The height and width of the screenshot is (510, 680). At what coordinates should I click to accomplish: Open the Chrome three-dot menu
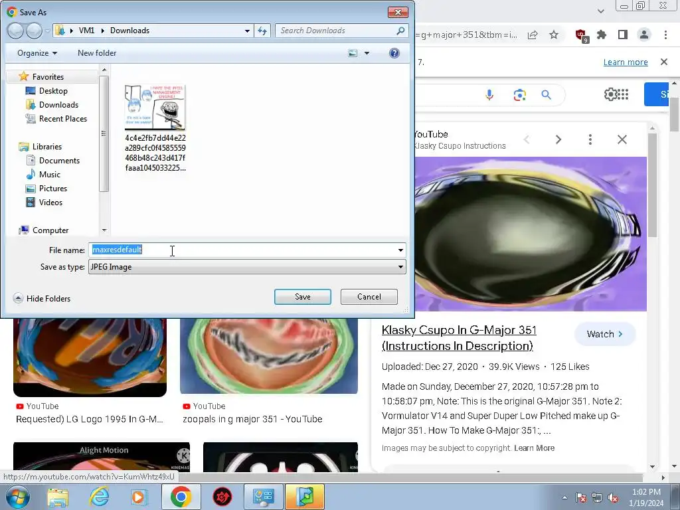click(665, 35)
